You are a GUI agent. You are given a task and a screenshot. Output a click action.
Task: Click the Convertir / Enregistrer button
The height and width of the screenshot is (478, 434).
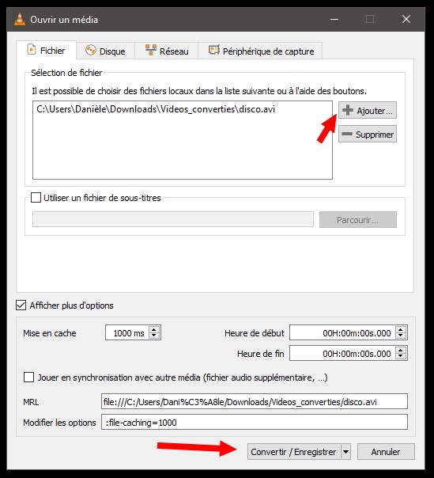click(294, 451)
